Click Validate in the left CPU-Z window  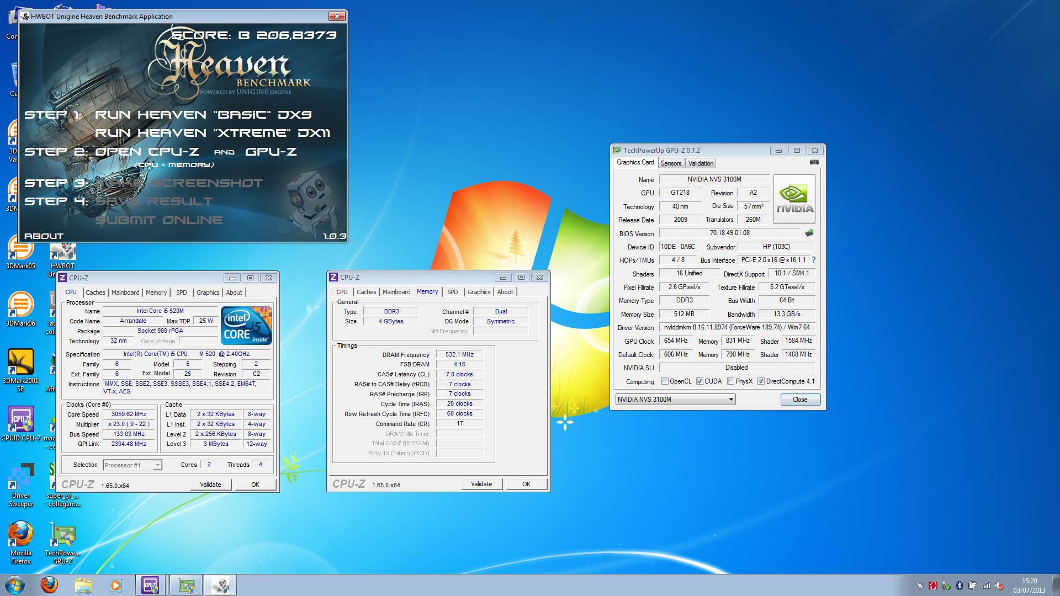coord(210,485)
